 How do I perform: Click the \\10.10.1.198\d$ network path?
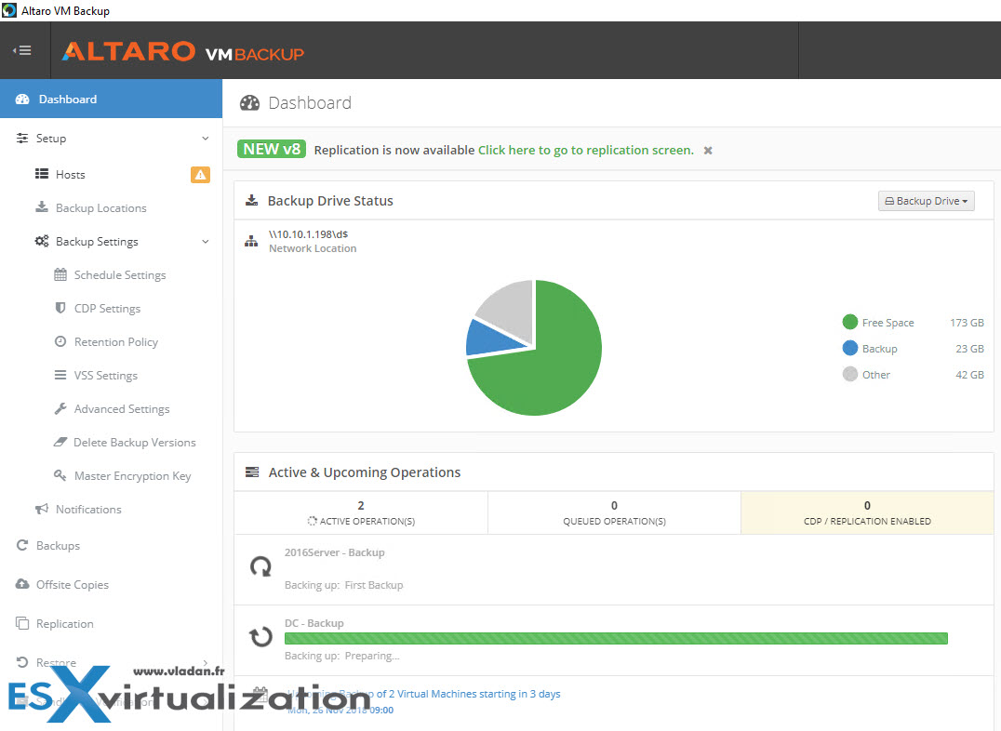pyautogui.click(x=308, y=234)
